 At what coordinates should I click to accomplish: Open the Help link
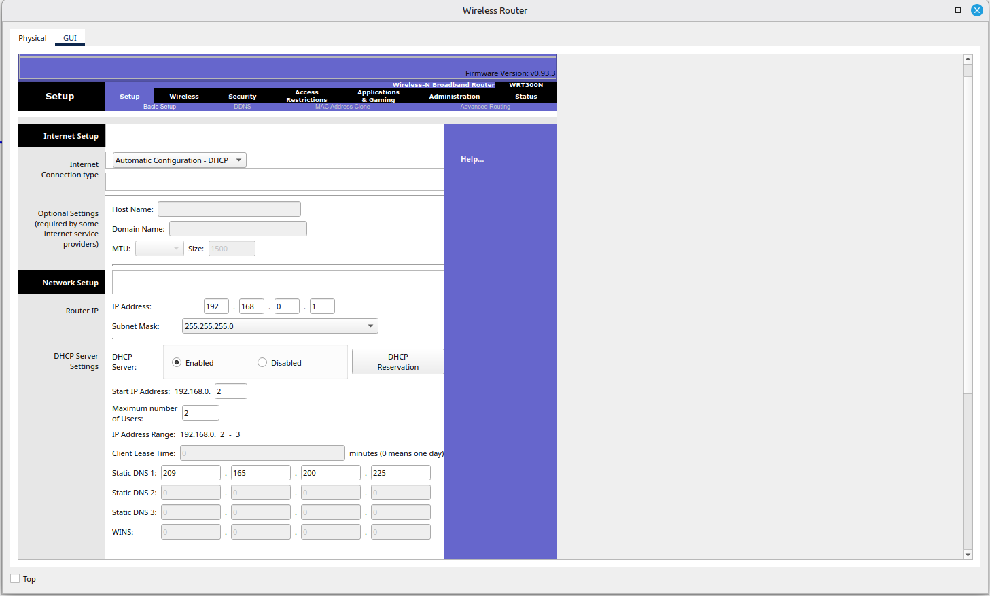tap(472, 159)
